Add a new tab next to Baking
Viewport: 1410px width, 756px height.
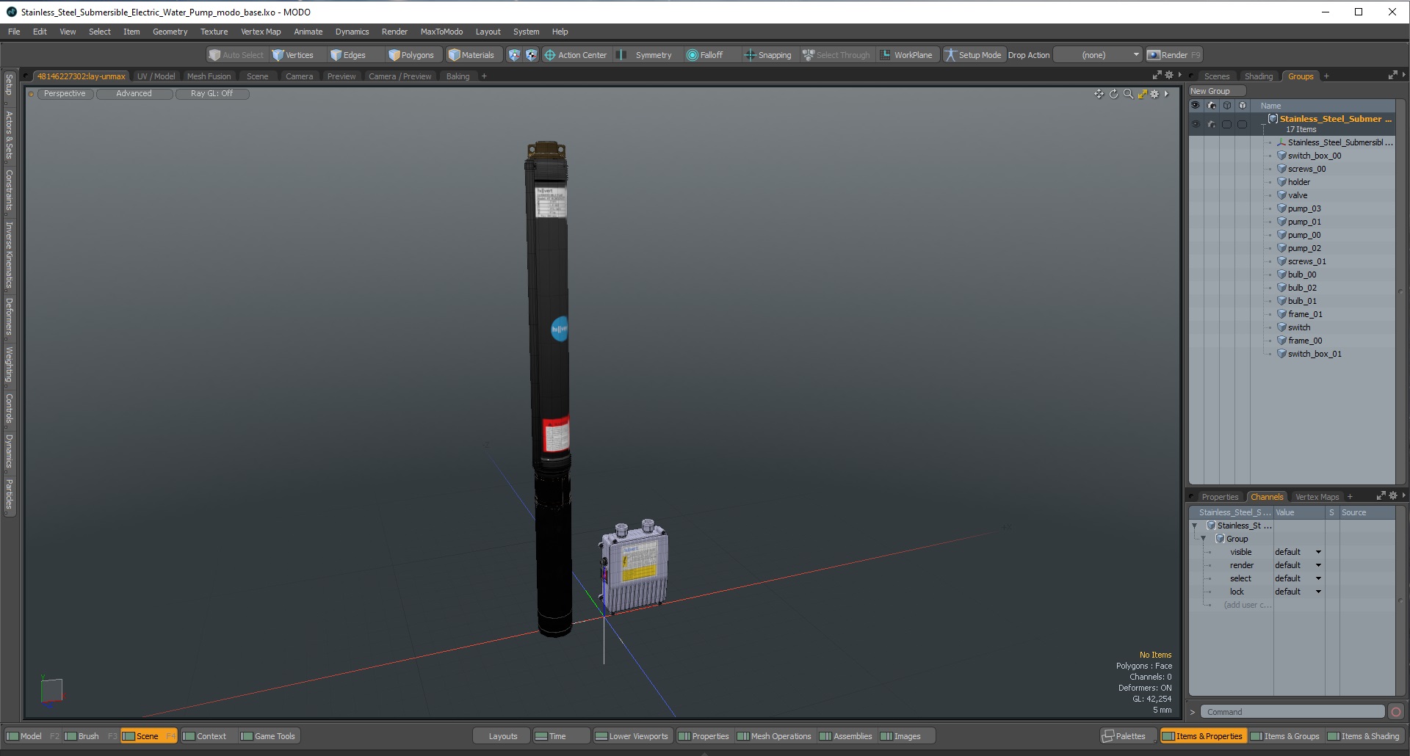pyautogui.click(x=484, y=76)
